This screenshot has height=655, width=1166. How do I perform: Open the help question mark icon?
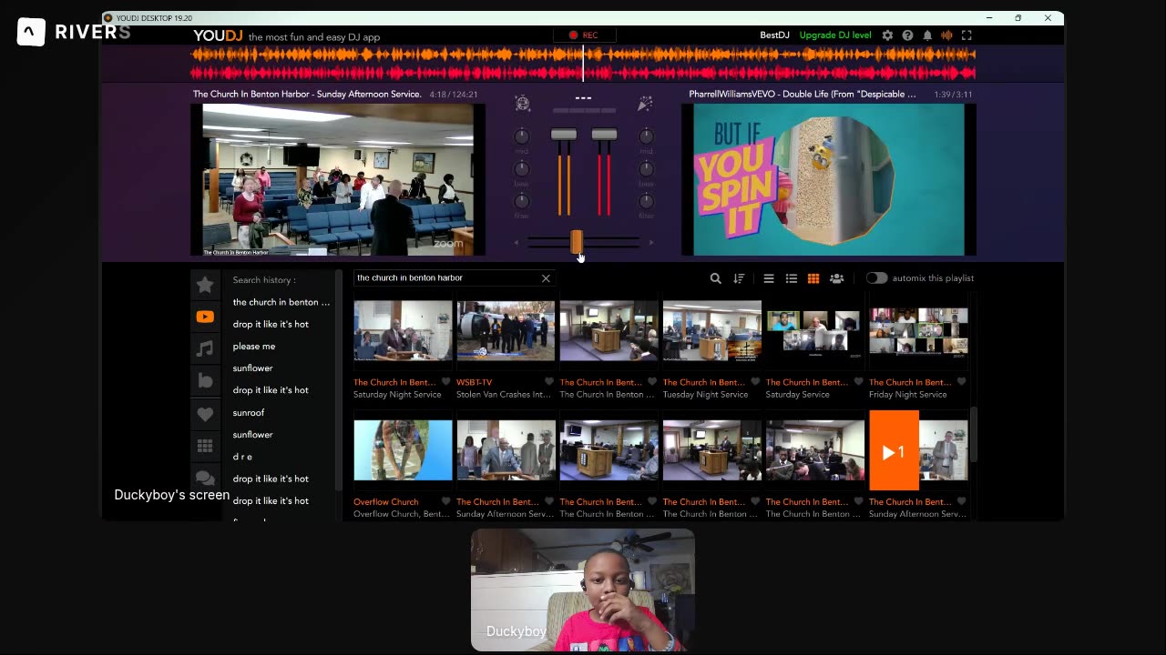907,35
